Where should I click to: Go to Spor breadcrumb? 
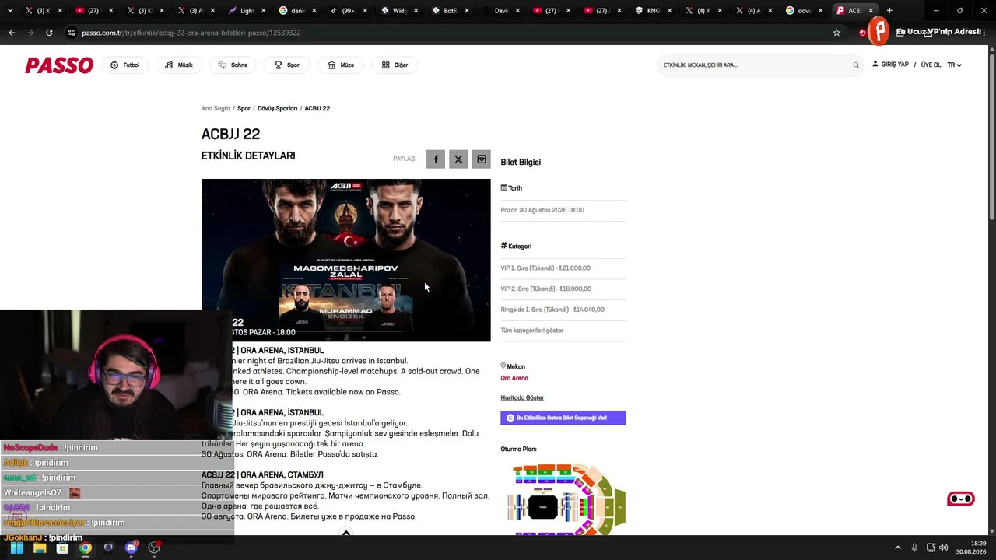(x=244, y=109)
